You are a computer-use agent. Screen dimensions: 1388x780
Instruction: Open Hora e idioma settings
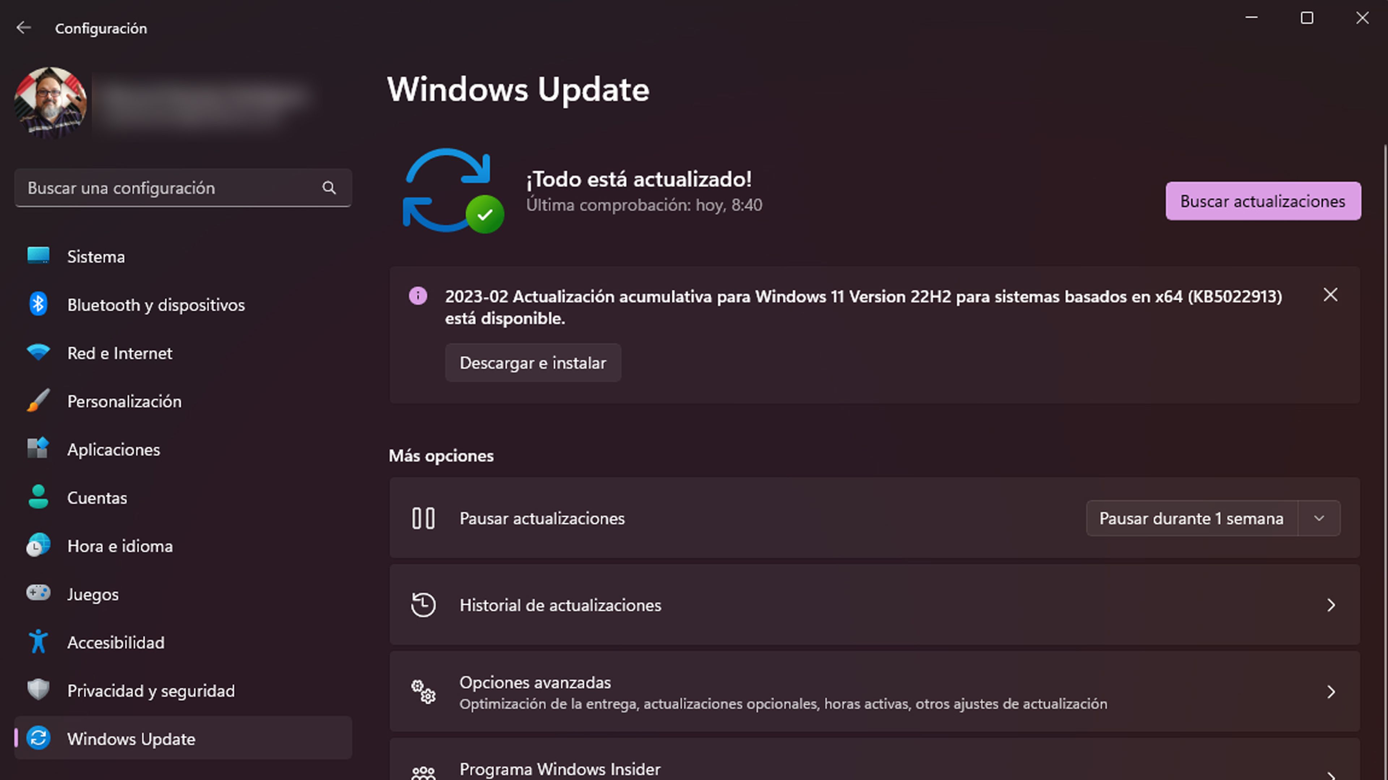183,546
